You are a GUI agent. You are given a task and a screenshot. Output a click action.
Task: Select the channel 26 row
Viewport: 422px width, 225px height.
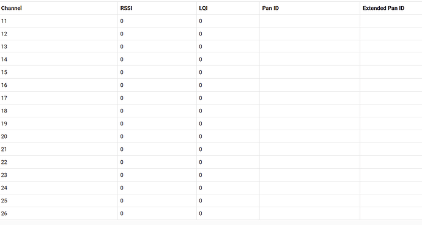211,213
